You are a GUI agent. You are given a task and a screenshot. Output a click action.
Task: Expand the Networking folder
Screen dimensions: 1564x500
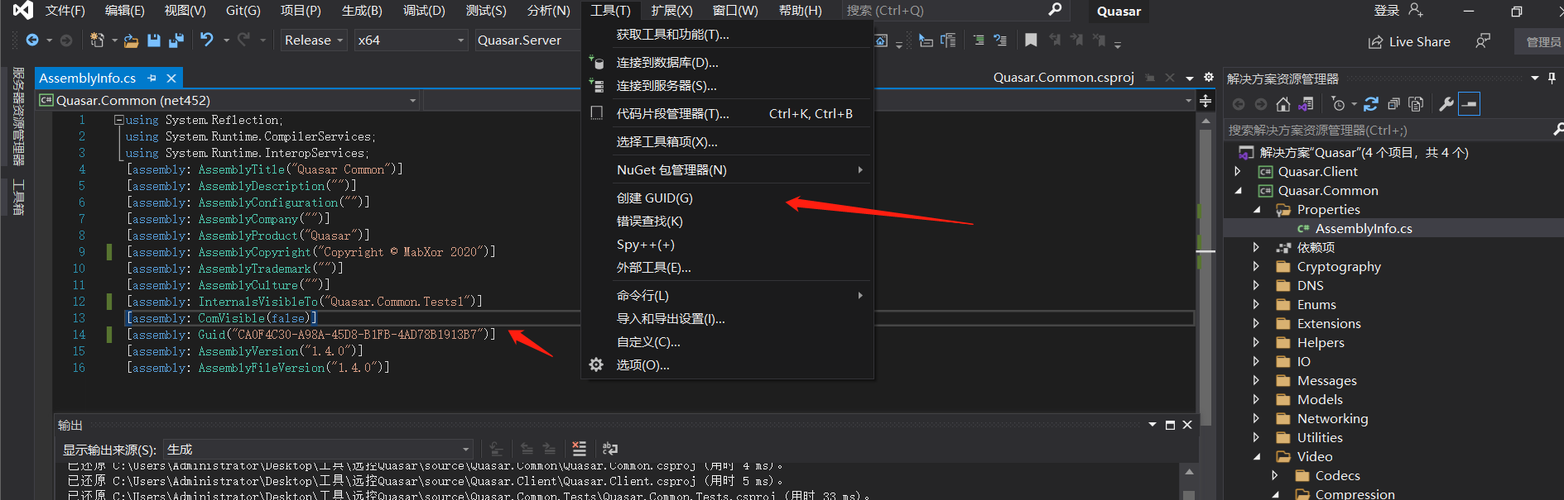point(1256,418)
